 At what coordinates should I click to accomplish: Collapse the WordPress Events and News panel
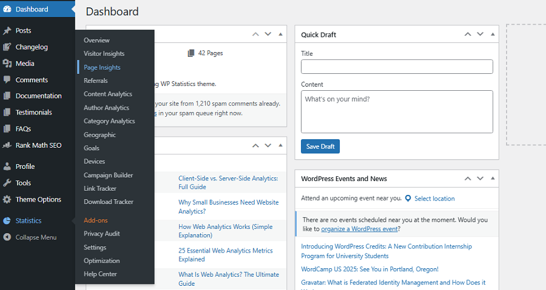click(492, 179)
